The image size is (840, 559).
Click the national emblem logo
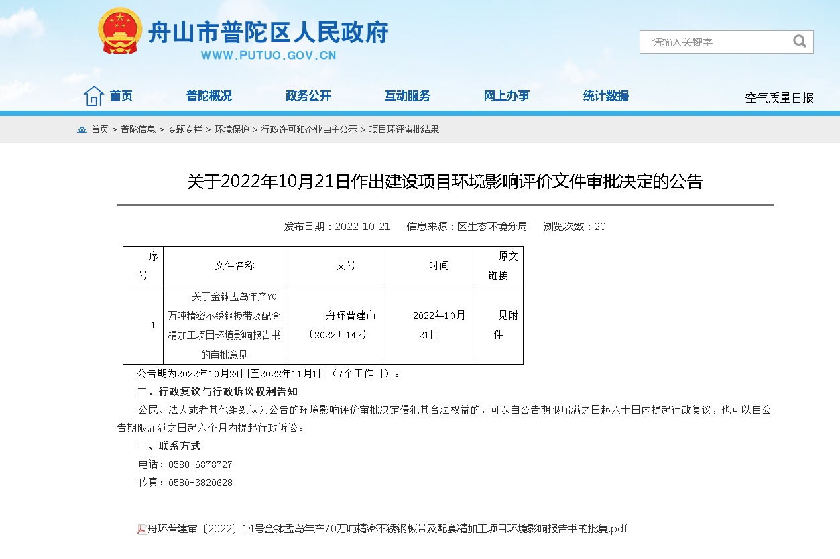pyautogui.click(x=120, y=32)
